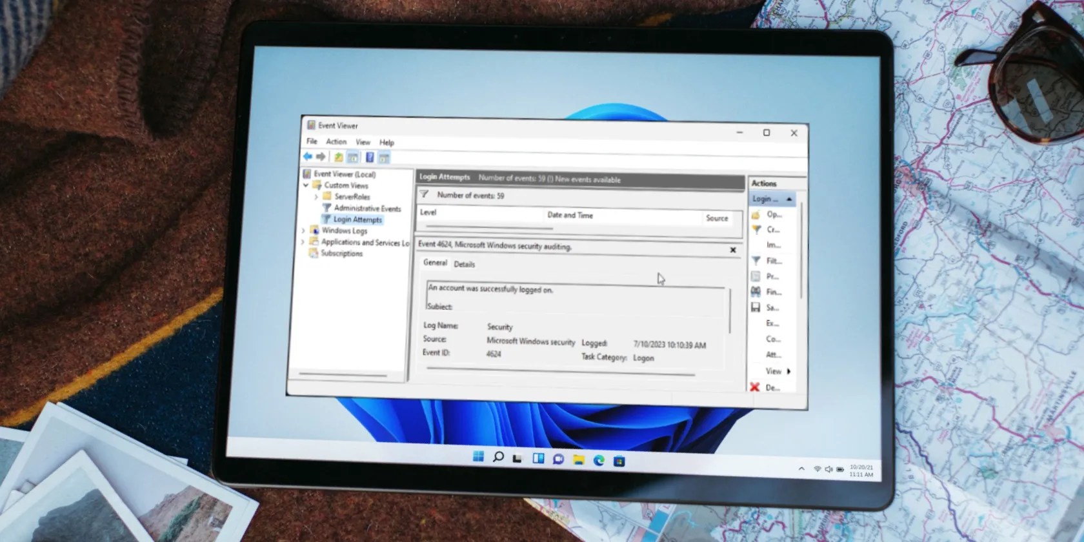Click the Wi-Fi icon in system tray

click(x=817, y=469)
